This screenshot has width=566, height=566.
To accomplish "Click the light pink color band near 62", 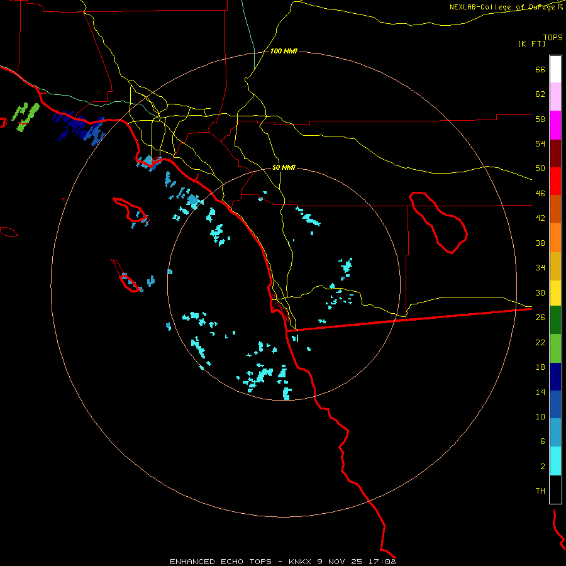I will 555,96.
